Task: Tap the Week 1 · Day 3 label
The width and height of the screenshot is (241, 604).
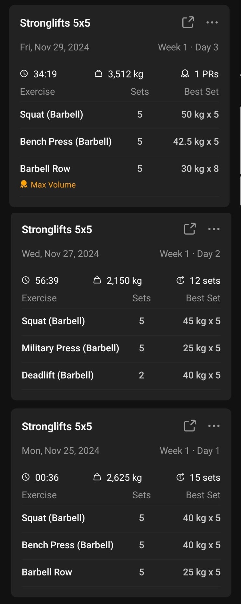Action: tap(188, 47)
